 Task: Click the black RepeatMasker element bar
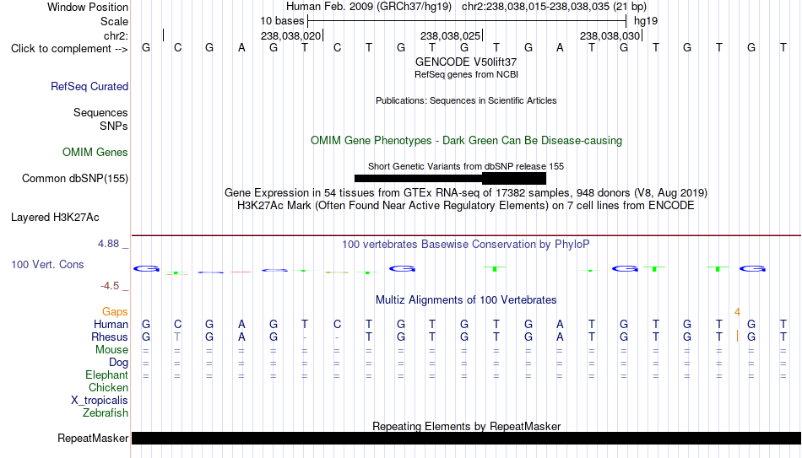[x=467, y=438]
